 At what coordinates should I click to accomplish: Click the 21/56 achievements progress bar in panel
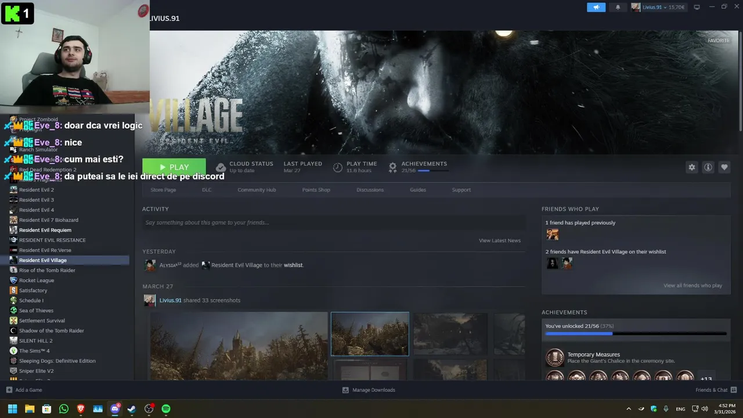(636, 334)
